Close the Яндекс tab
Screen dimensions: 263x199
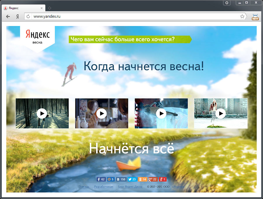pos(42,8)
